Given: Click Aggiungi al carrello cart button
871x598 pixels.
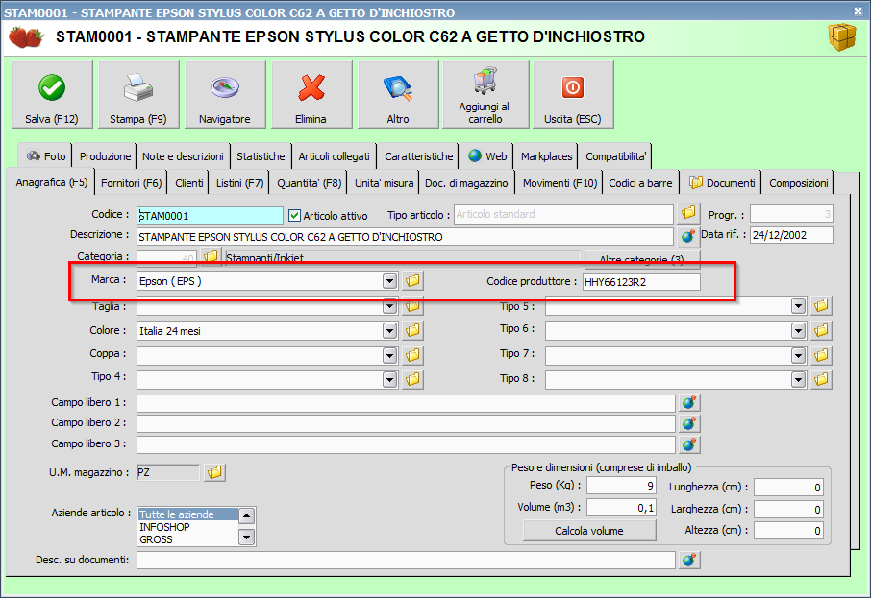Looking at the screenshot, I should point(485,95).
